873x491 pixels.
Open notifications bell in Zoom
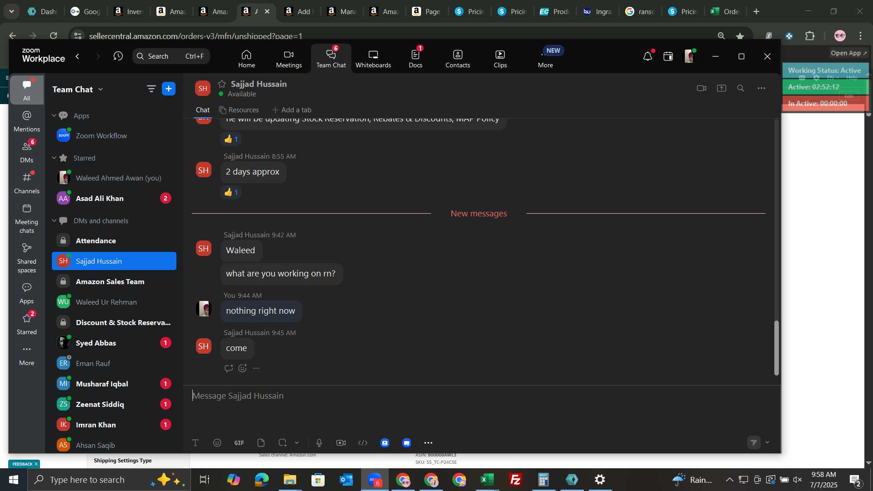click(647, 56)
